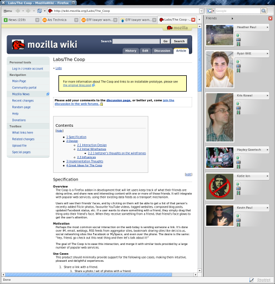The width and height of the screenshot is (275, 284).
Task: Click the Google search magnifier icon
Action: [264, 11]
